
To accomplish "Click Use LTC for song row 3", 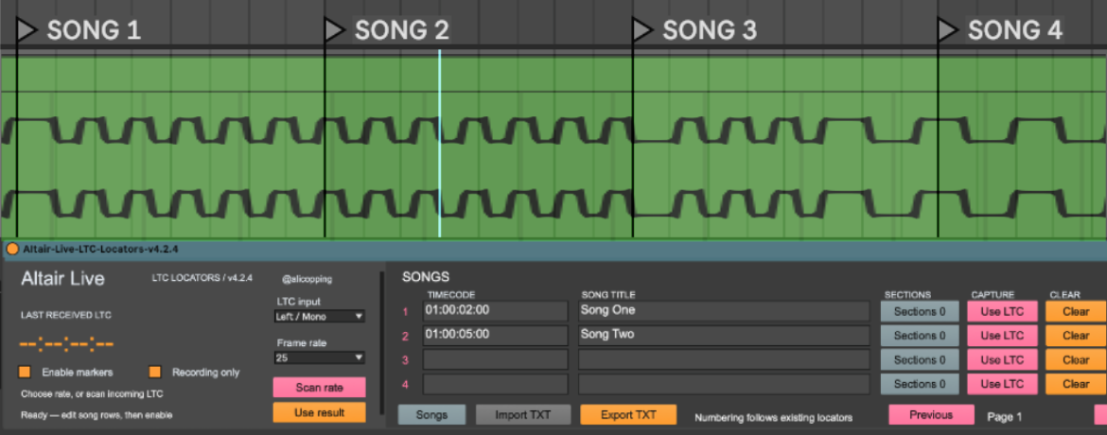I will point(1002,360).
